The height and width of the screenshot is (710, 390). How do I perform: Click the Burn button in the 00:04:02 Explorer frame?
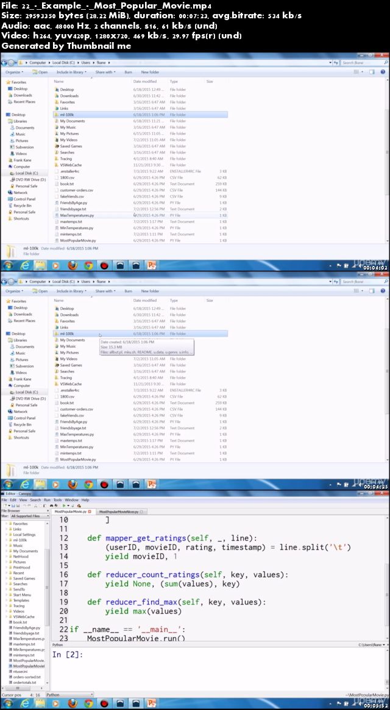click(x=128, y=72)
